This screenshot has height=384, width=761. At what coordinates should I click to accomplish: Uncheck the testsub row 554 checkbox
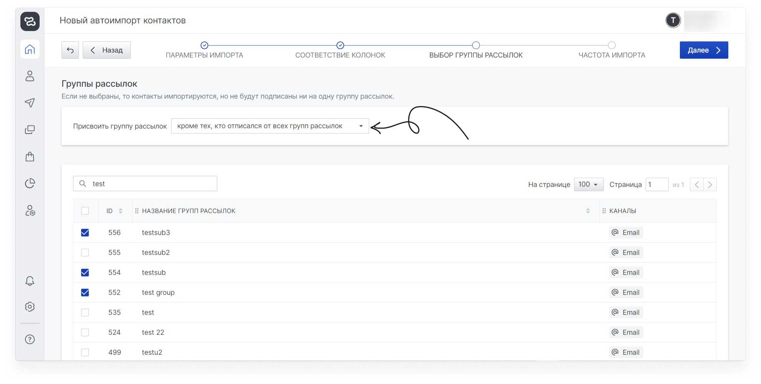[85, 273]
